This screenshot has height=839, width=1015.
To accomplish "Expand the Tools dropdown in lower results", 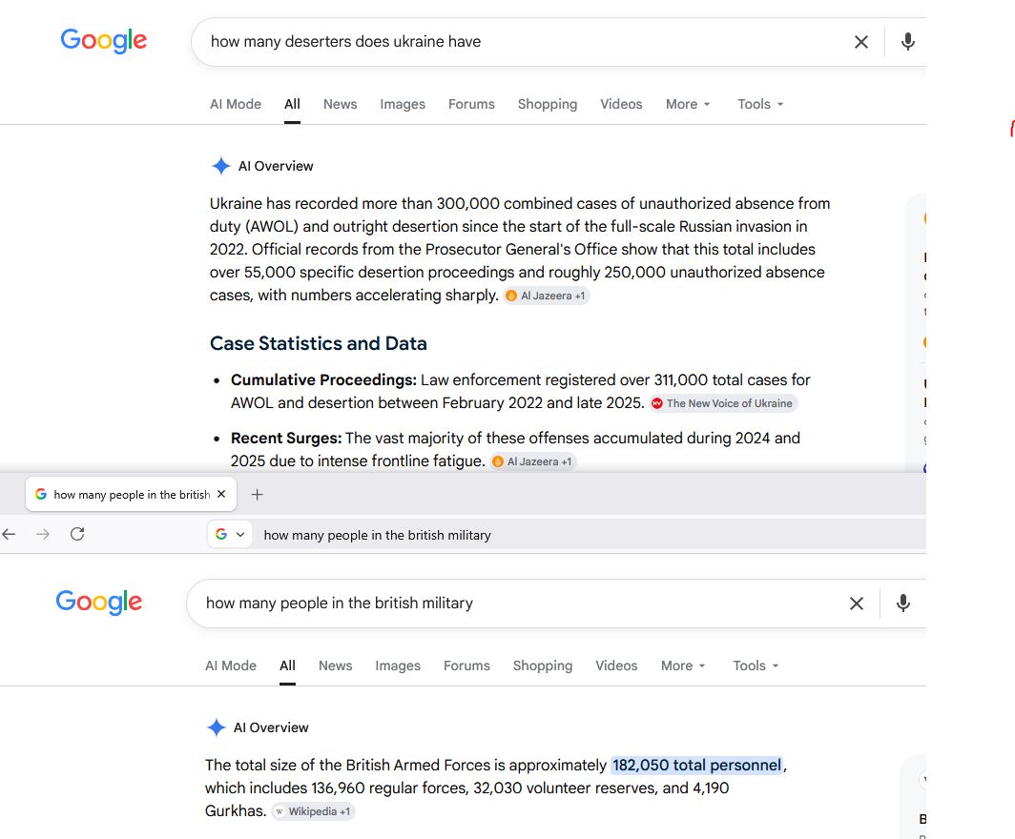I will (756, 665).
